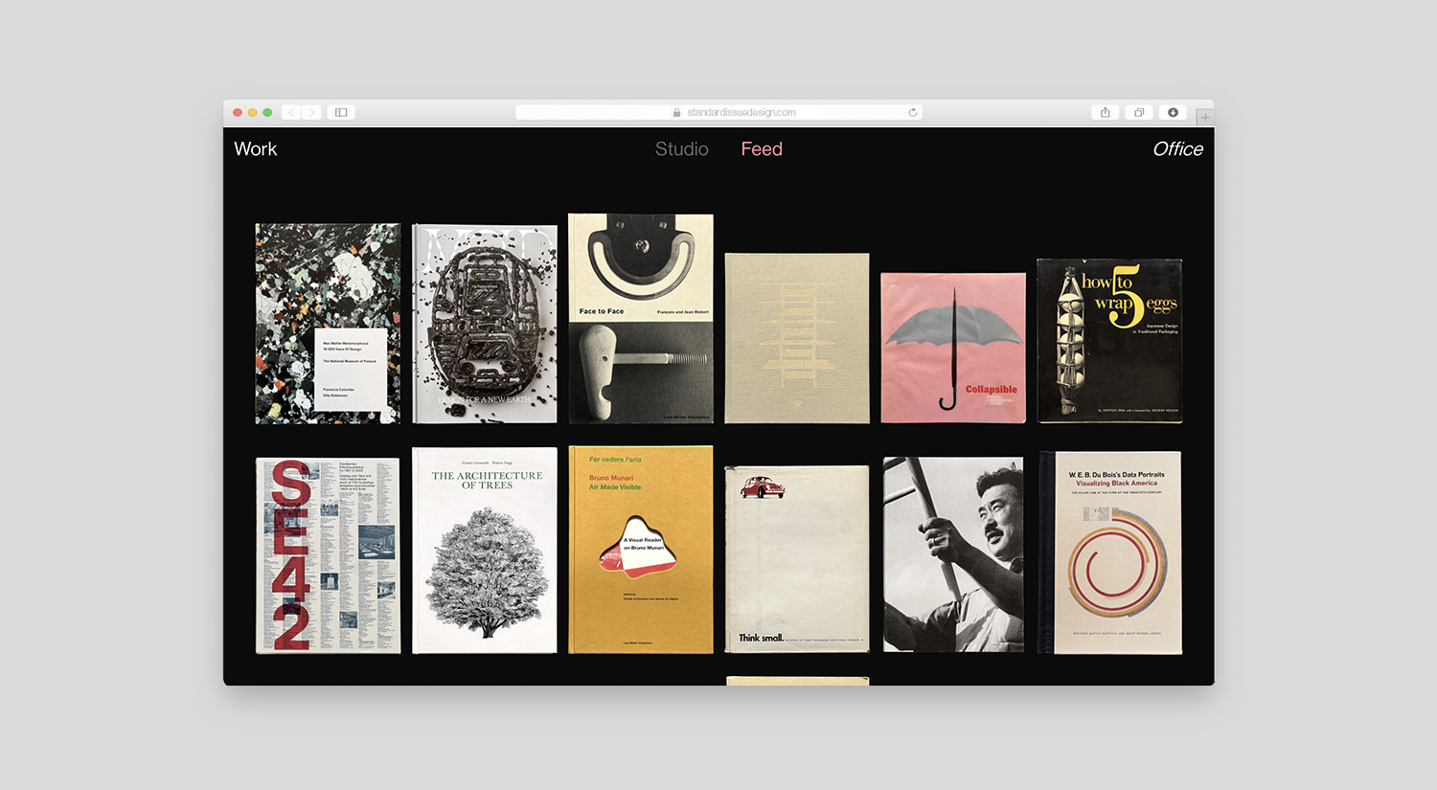Viewport: 1437px width, 790px height.
Task: Open the SE42 book with red lettering
Action: click(328, 555)
